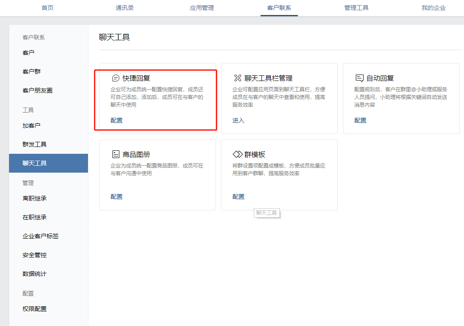Click 配置 under 快捷回复
The width and height of the screenshot is (464, 326).
116,120
